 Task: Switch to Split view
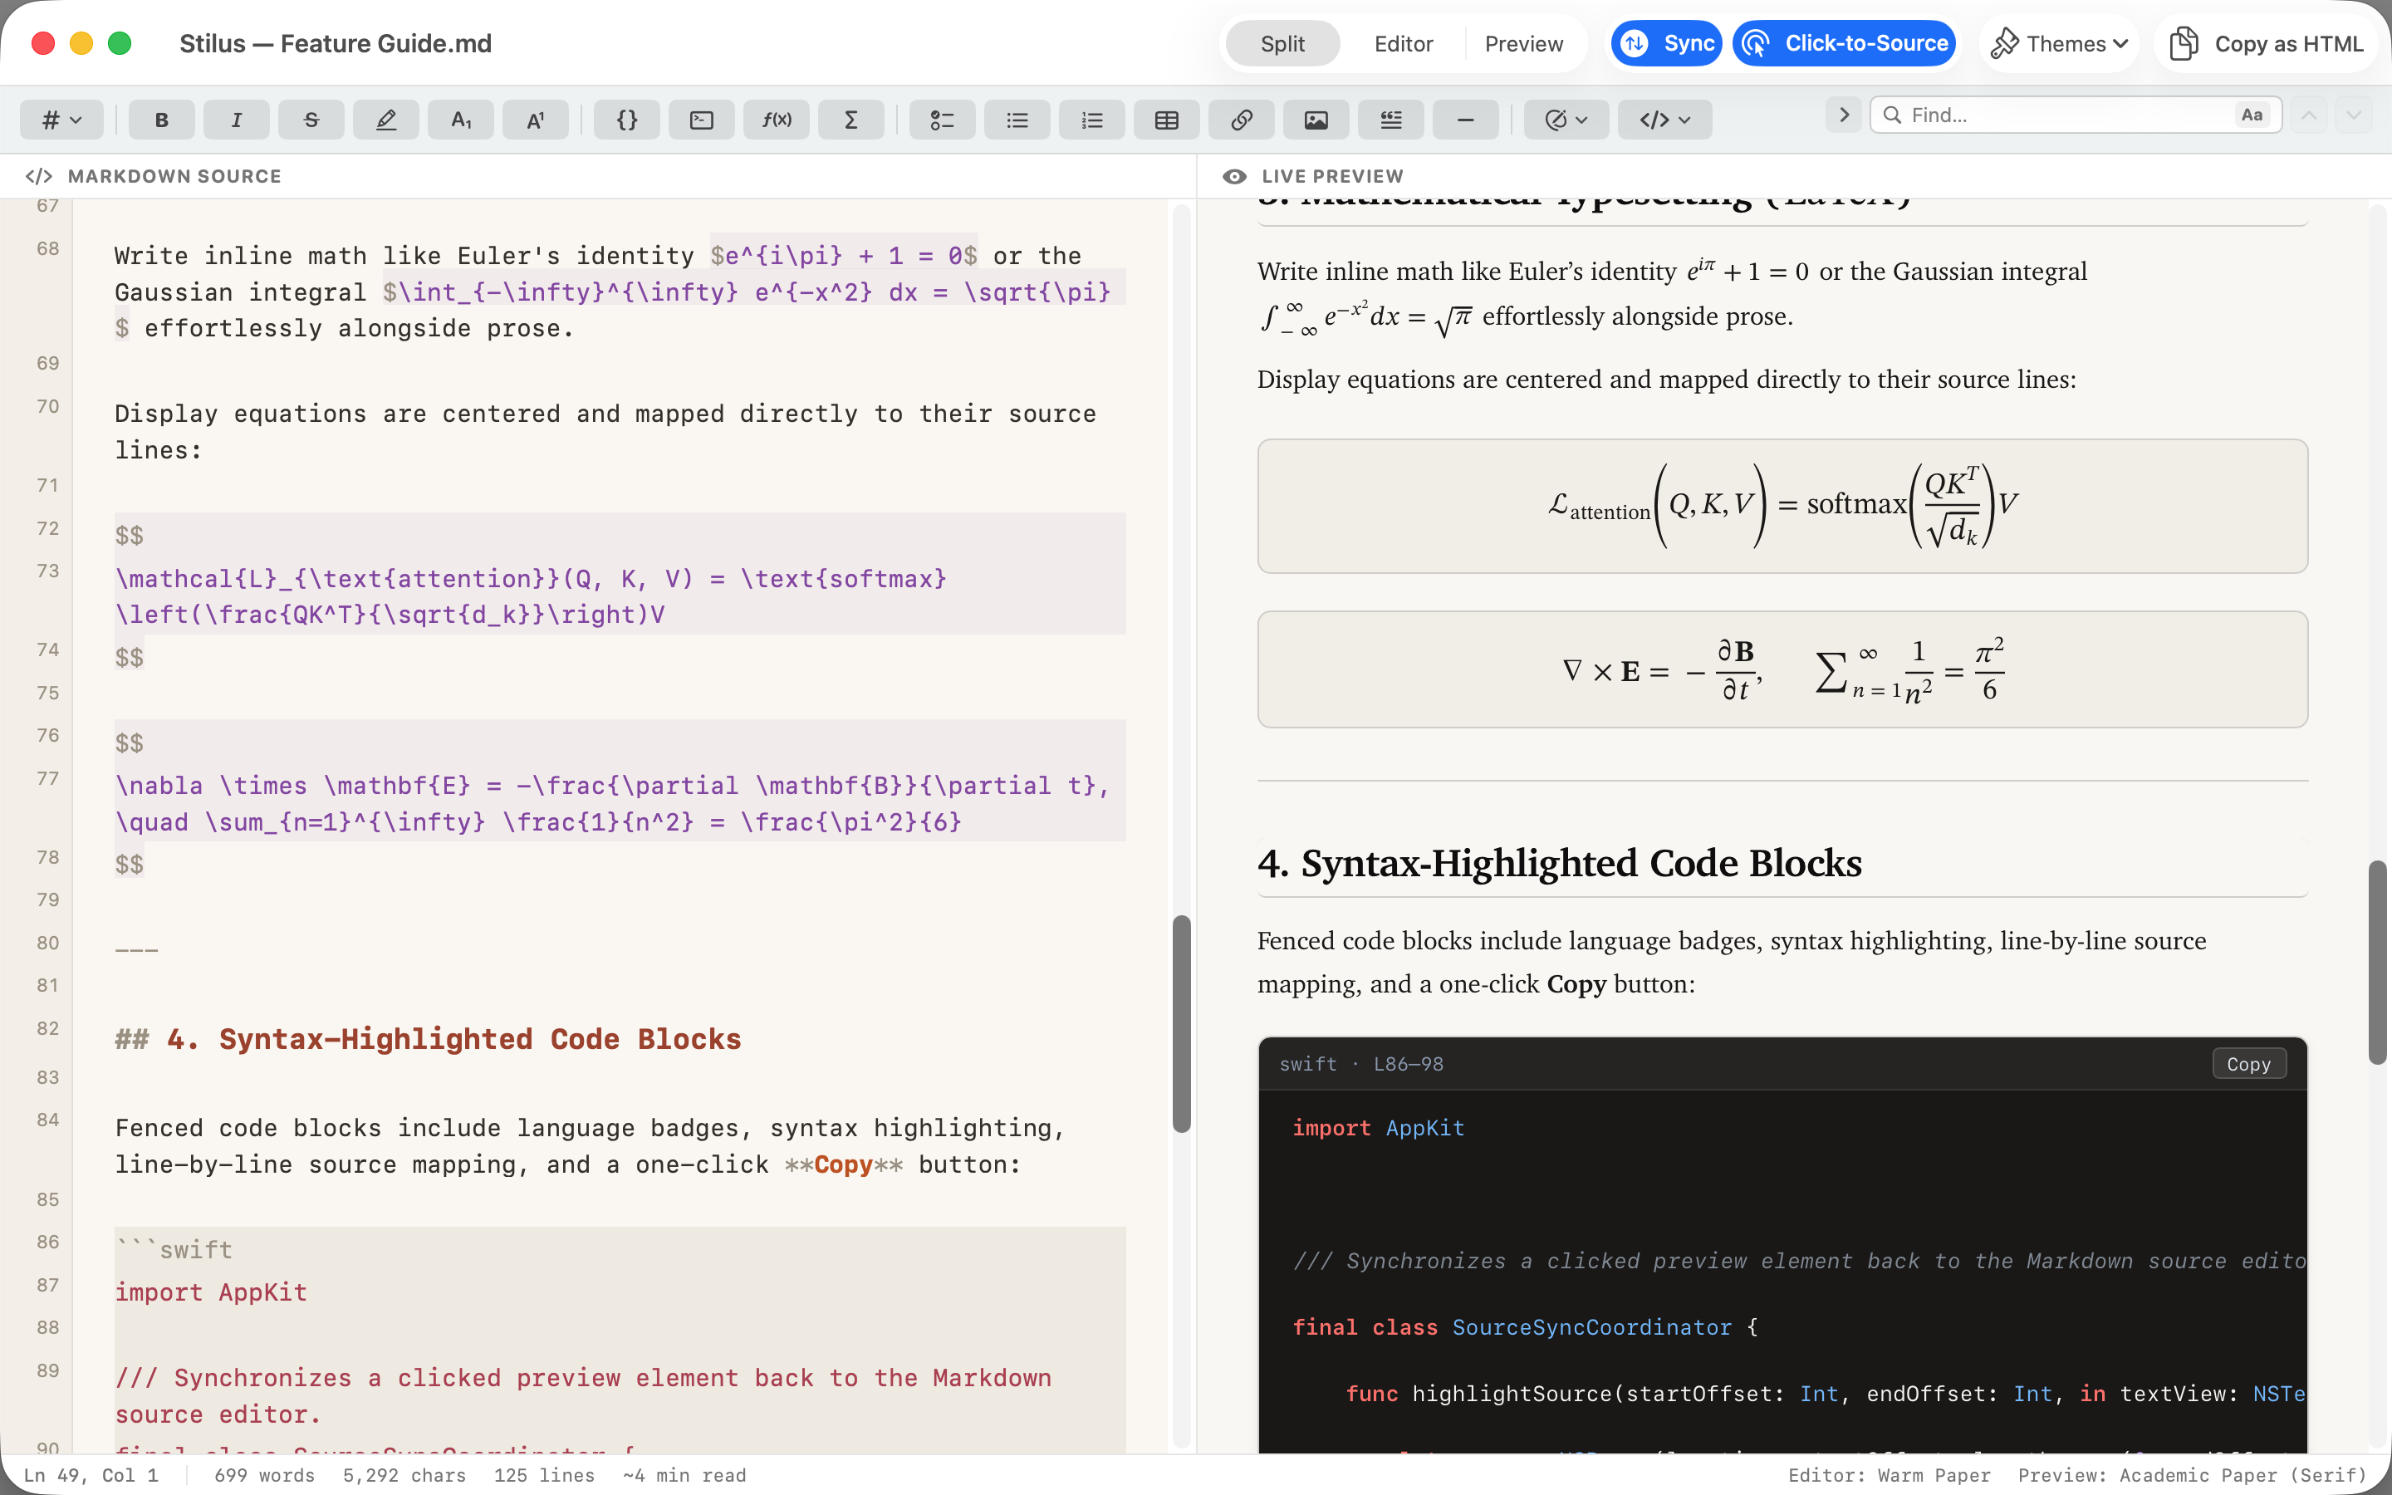tap(1282, 43)
